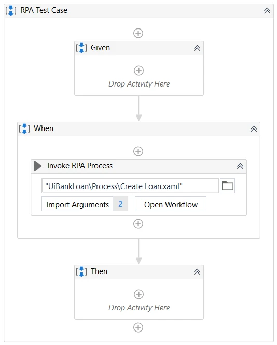Click the Invoke RPA Process play icon

pyautogui.click(x=38, y=166)
